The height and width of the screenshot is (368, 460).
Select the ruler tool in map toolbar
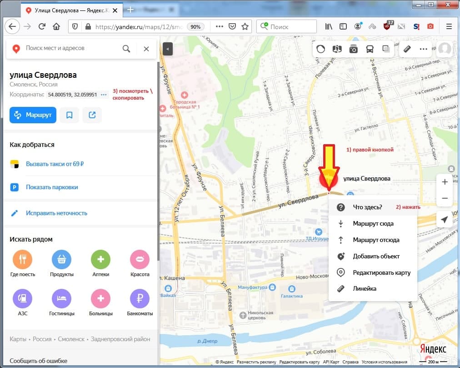[407, 49]
